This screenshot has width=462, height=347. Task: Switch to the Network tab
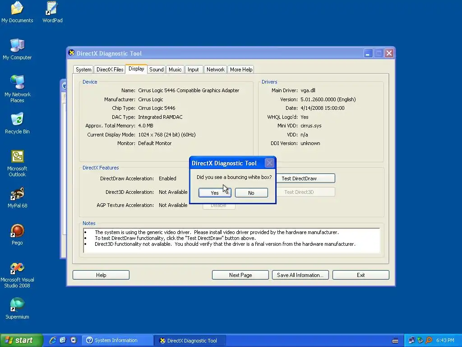215,69
